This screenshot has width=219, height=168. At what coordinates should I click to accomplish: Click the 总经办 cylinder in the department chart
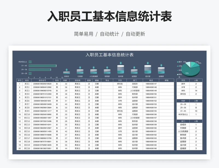(67, 73)
